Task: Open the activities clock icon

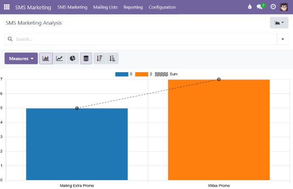Action: (x=273, y=7)
